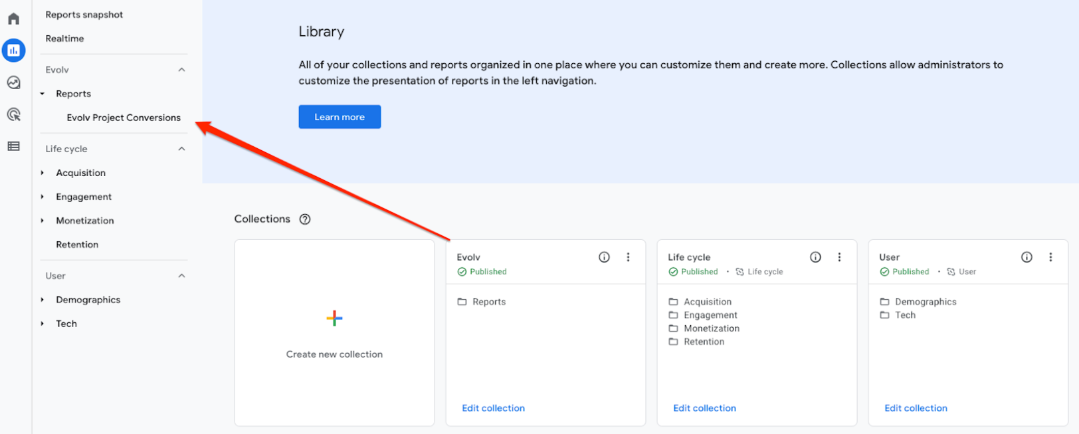This screenshot has width=1079, height=434.
Task: Show info for the Evolv collection
Action: coord(604,257)
